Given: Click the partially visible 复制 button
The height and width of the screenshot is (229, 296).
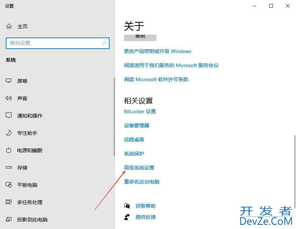Looking at the screenshot, I should pyautogui.click(x=140, y=38).
